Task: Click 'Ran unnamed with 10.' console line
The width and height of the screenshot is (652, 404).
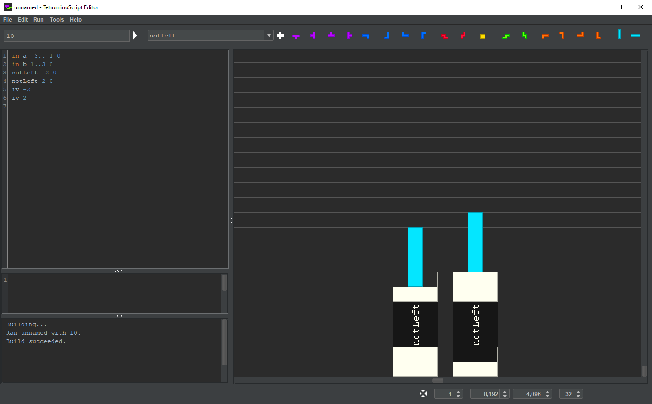Action: tap(44, 333)
